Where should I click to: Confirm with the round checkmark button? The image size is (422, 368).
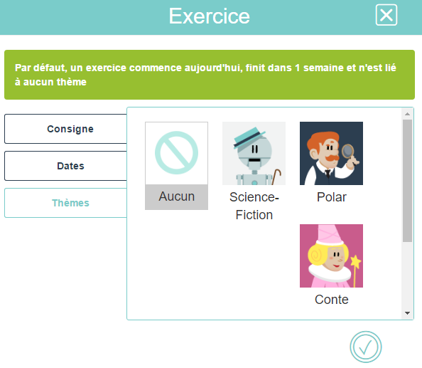(366, 347)
